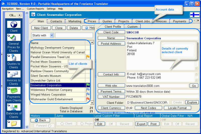This screenshot has height=134, width=201.
Task: Open the Navigation menu
Action: tap(8, 9)
